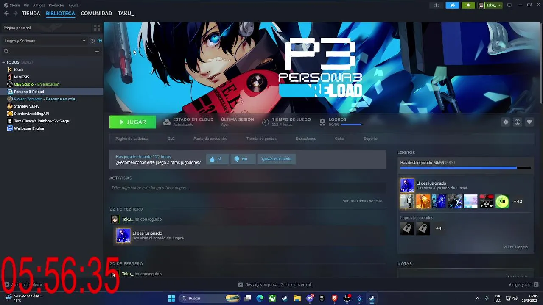Open Descargas en pausa download manager

point(275,285)
